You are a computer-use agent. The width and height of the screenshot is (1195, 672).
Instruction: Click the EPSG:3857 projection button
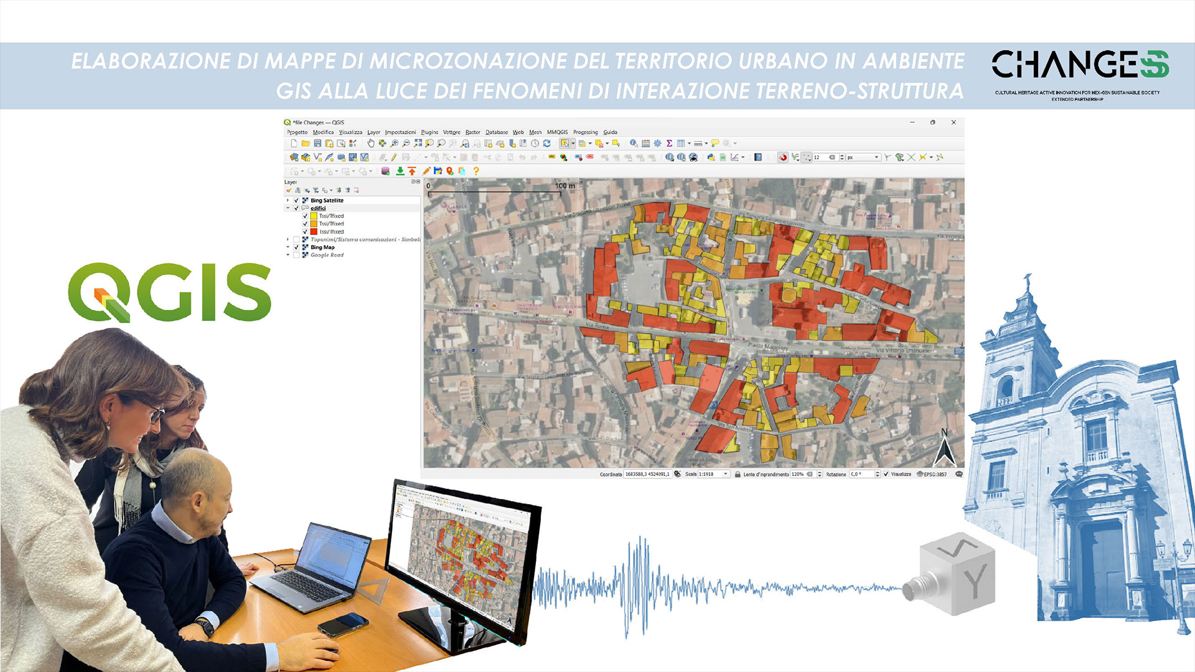click(x=931, y=474)
